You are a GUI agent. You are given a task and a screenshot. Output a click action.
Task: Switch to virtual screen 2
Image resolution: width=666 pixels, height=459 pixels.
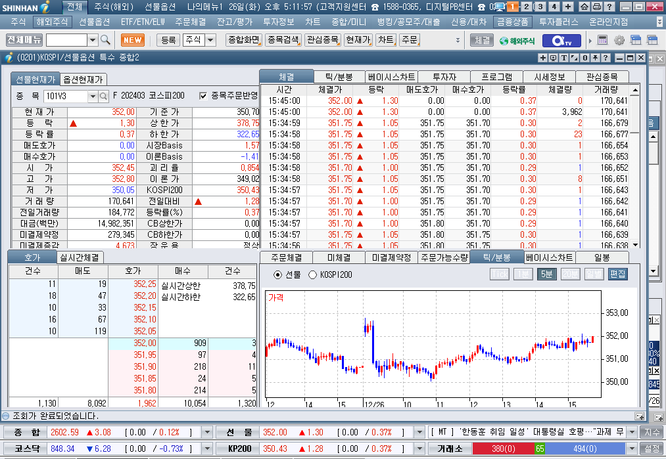coord(527,7)
